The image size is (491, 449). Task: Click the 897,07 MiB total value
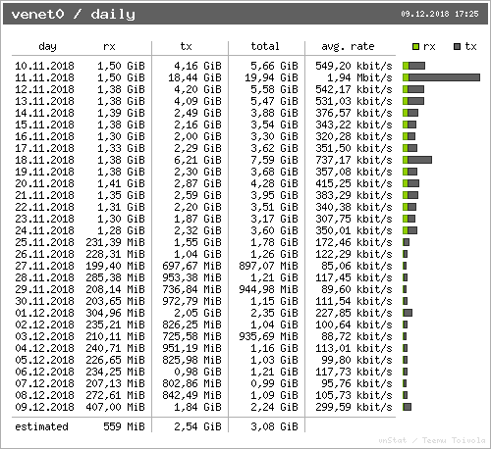(x=268, y=266)
